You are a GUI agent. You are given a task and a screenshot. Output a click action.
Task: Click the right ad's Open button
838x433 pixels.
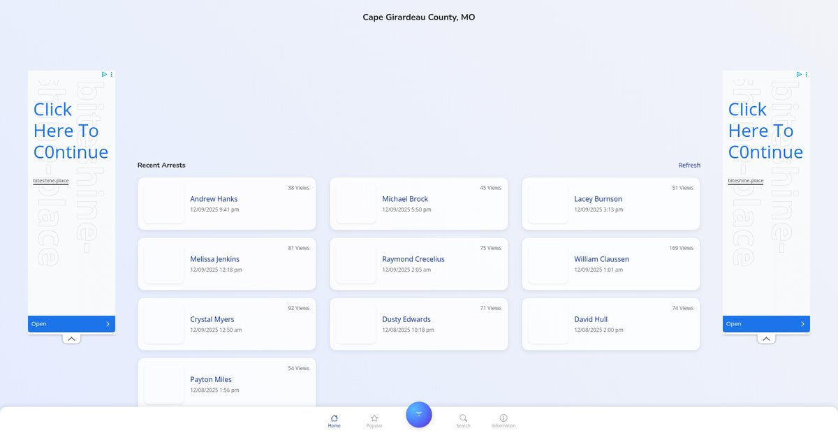click(x=765, y=324)
